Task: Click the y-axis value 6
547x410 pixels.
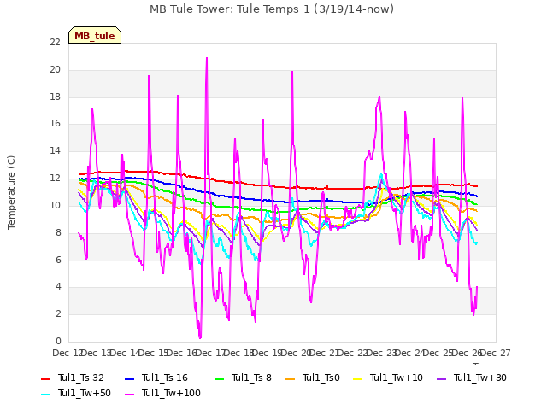Action: 58,260
